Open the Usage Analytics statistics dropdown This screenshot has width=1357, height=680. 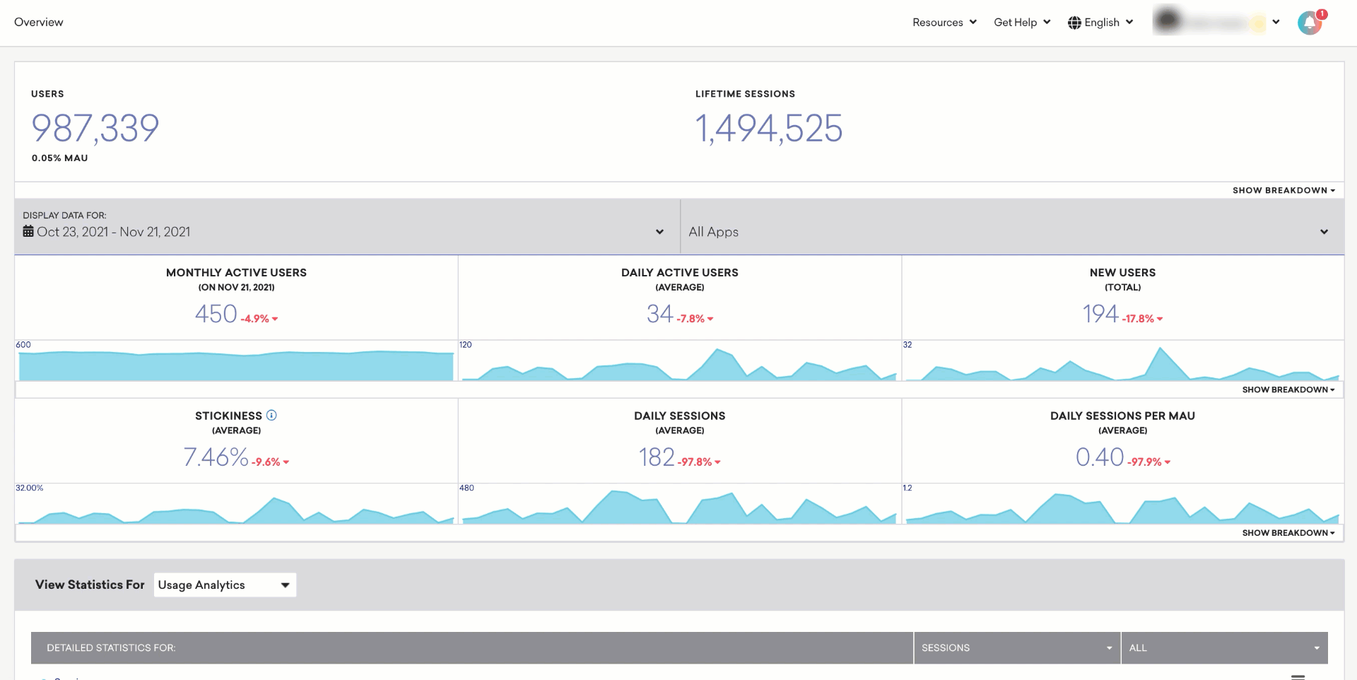tap(225, 585)
